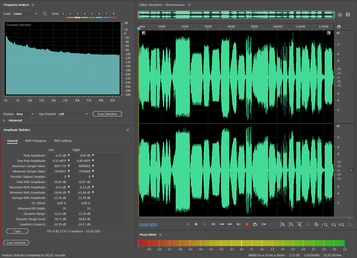This screenshot has width=357, height=258.
Task: Click the blue playhead marker at timeline start
Action: [139, 28]
